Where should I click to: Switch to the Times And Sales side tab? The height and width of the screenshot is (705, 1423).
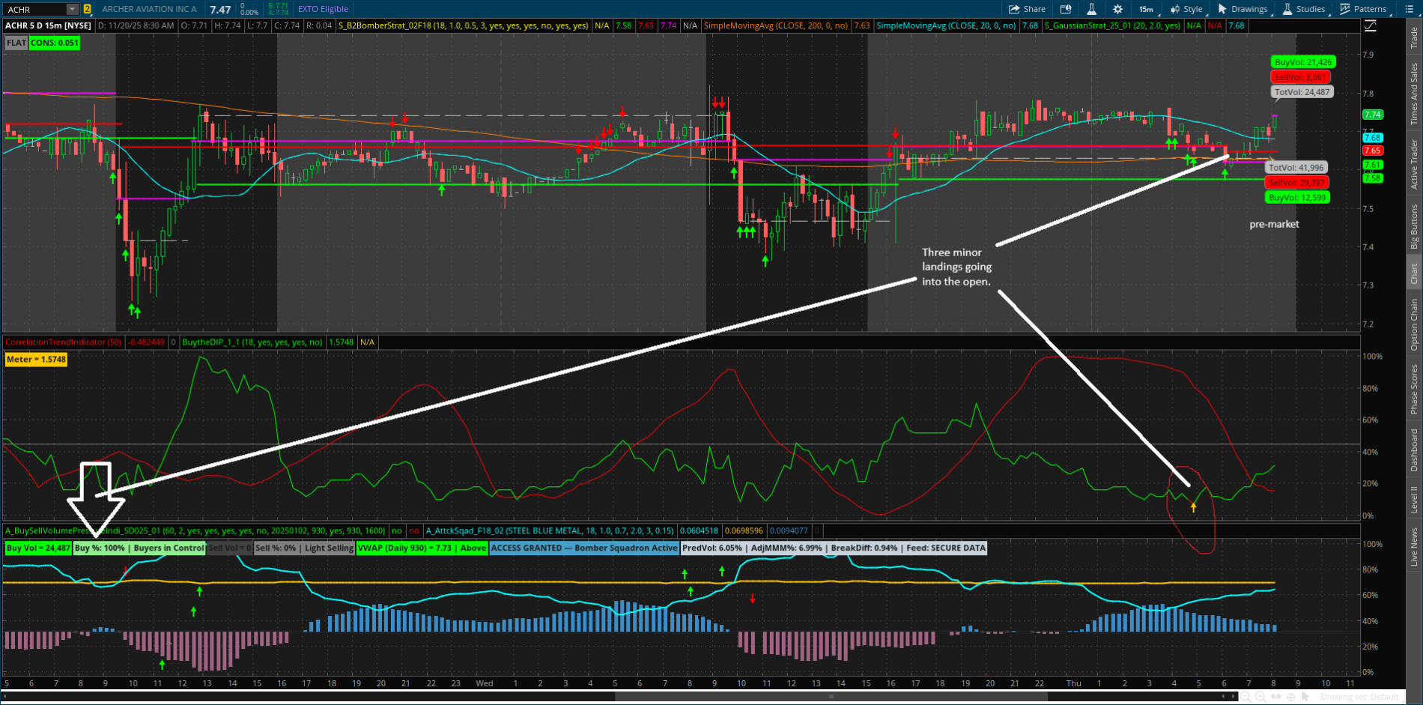(x=1414, y=94)
